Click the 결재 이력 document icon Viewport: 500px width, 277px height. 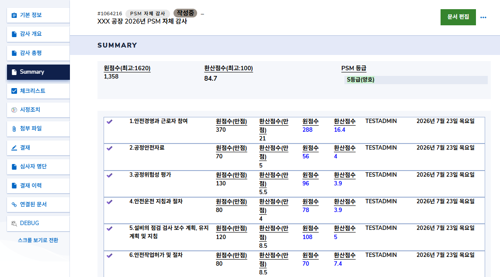[x=14, y=186]
